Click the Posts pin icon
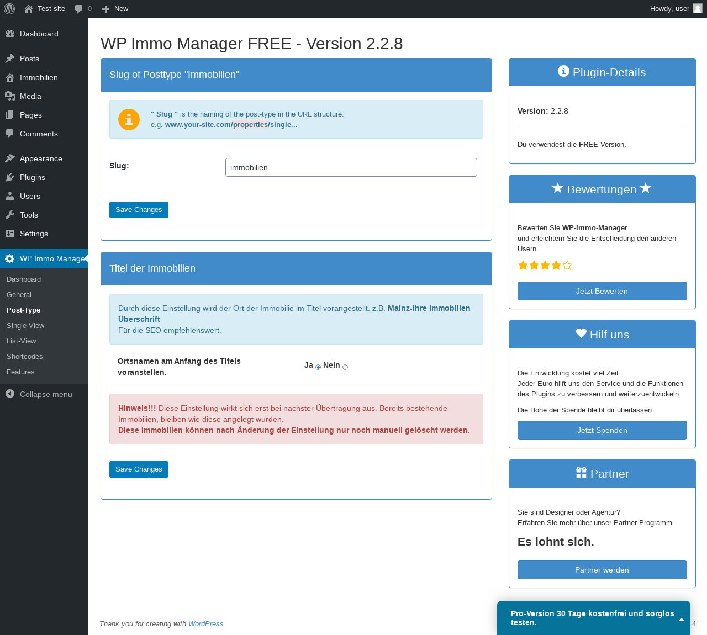The image size is (707, 635). pos(10,59)
